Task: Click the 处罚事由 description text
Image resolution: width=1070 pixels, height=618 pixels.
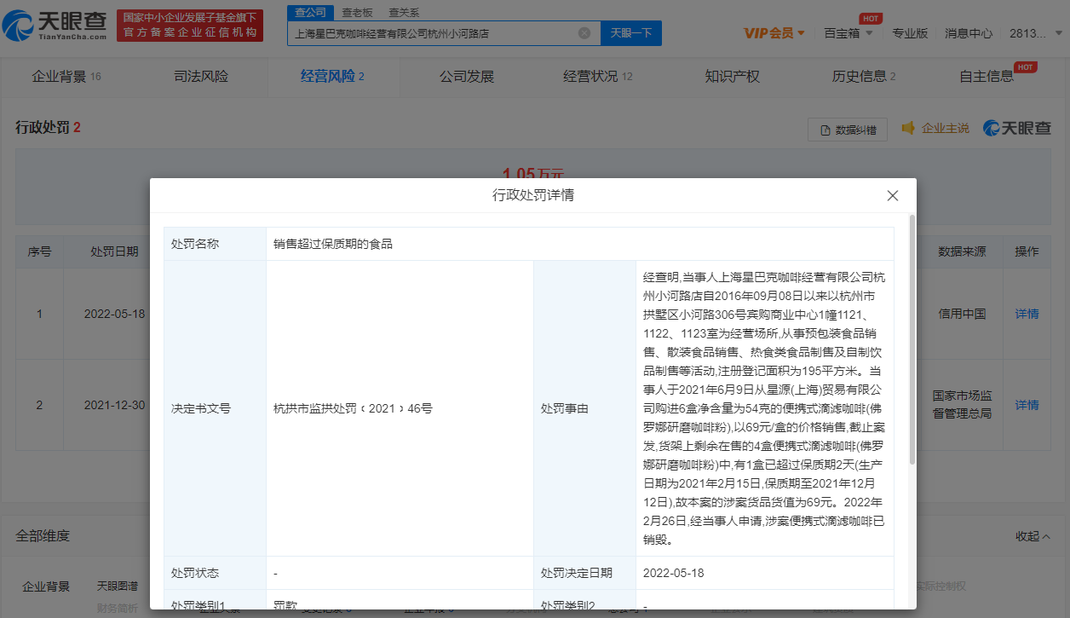Action: tap(763, 408)
